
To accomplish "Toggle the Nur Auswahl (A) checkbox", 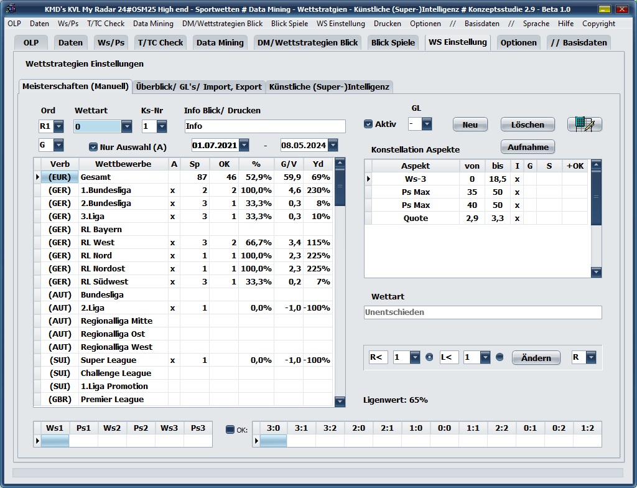I will pos(93,147).
